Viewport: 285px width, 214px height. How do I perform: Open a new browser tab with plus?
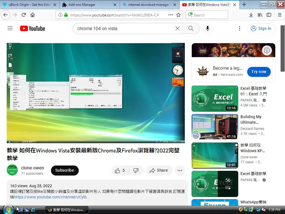coord(244,4)
